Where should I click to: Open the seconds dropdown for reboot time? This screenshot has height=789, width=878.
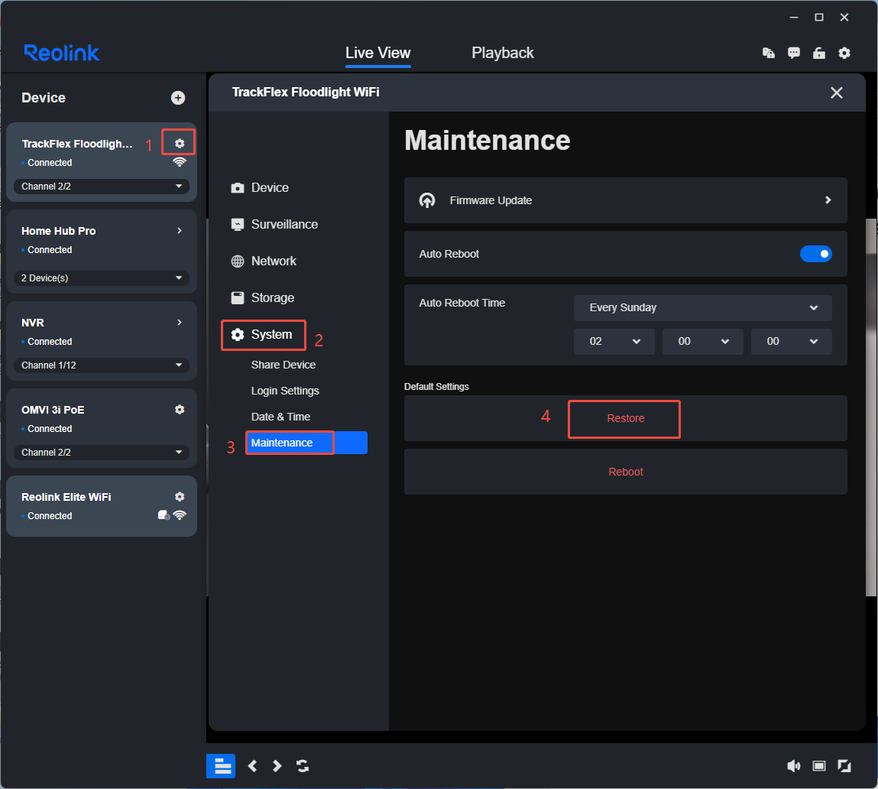(791, 341)
